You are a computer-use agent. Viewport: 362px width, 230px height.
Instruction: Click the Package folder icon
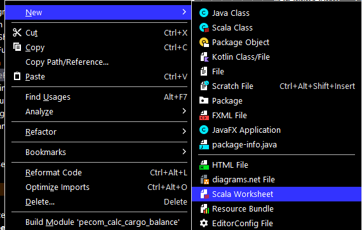click(204, 100)
